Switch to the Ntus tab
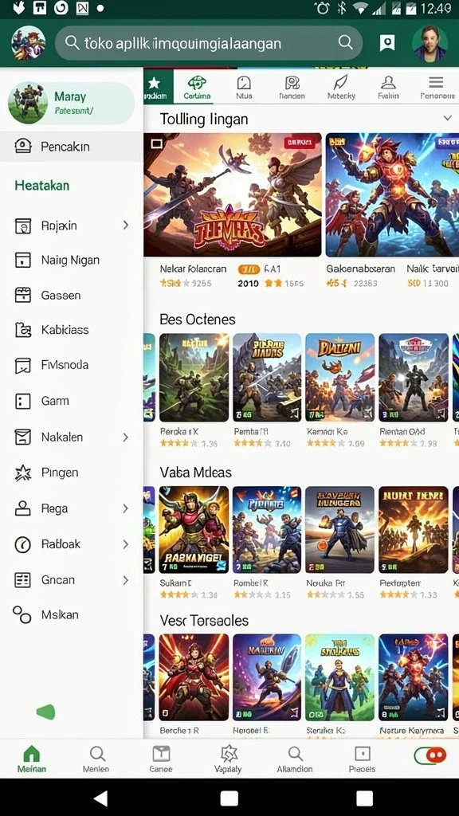459x816 pixels. pos(244,87)
